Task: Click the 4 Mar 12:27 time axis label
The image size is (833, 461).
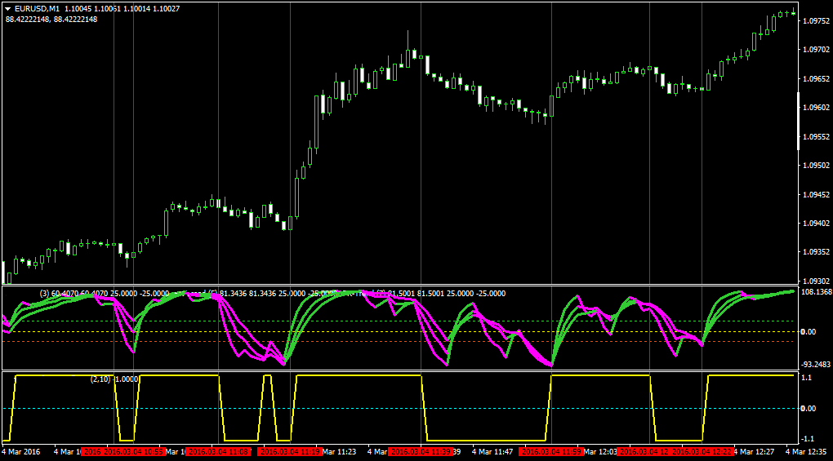Action: pos(753,452)
